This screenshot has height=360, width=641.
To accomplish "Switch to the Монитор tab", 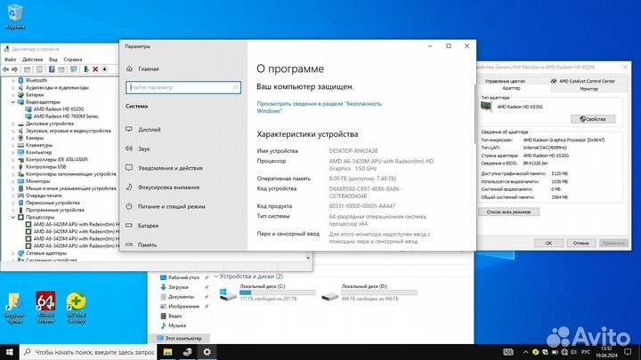I will [x=588, y=88].
